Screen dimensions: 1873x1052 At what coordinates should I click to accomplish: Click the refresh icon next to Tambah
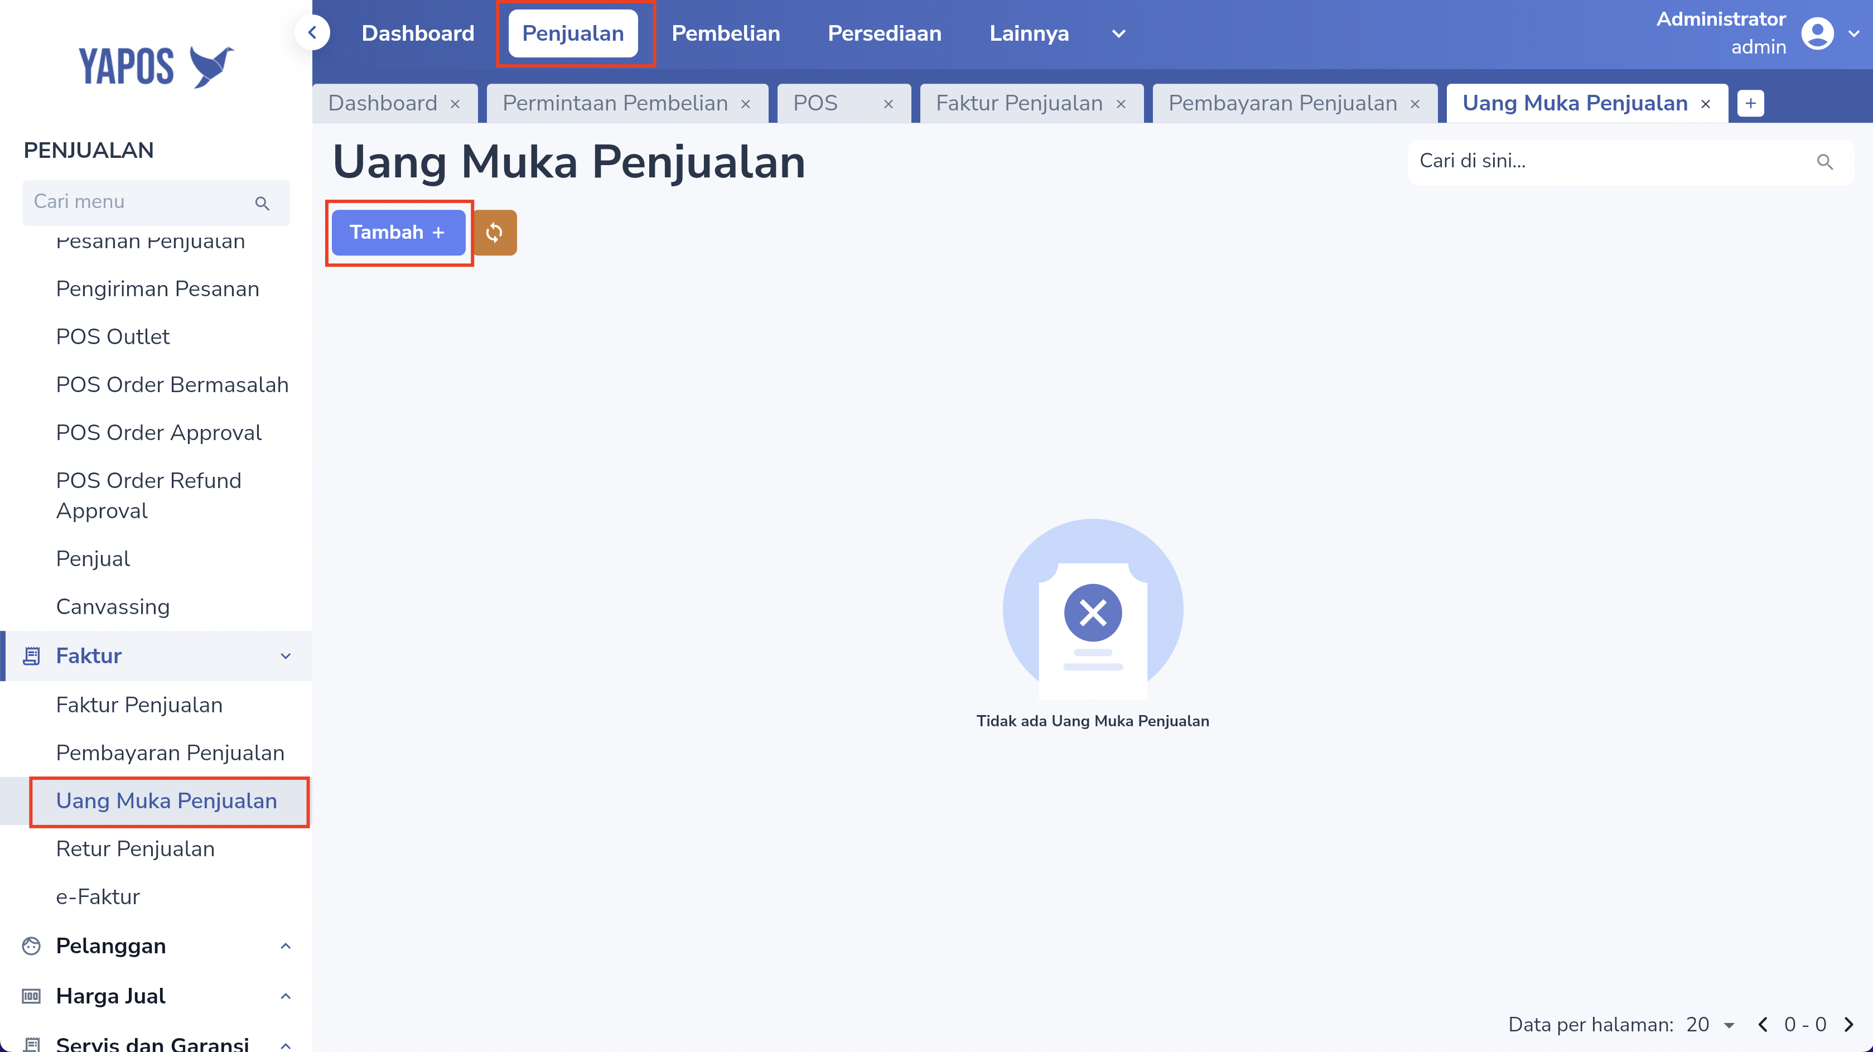tap(494, 233)
